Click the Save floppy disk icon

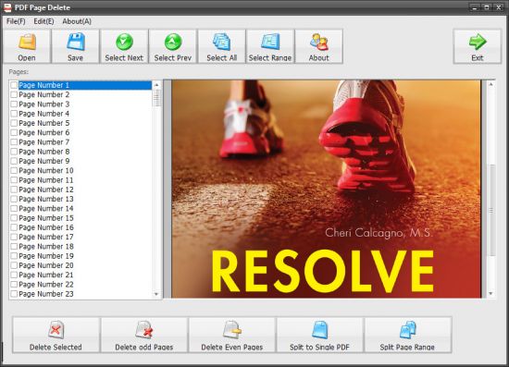pyautogui.click(x=76, y=42)
